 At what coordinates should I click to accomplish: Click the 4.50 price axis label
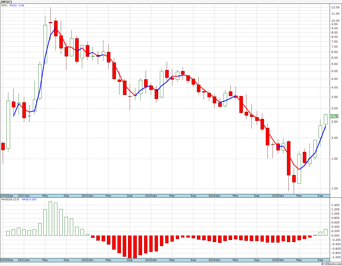(x=334, y=79)
